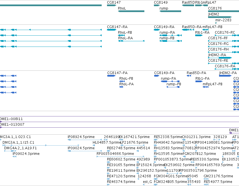Select the RE54977.5prime EST label
The image size is (239, 186).
point(218,182)
